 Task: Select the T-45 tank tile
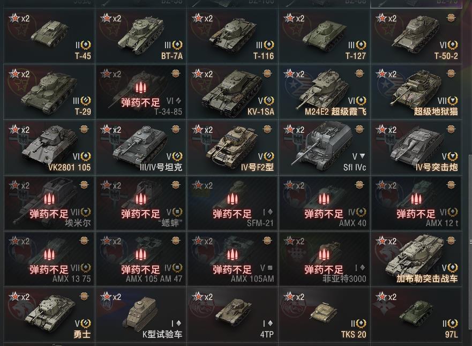click(49, 36)
